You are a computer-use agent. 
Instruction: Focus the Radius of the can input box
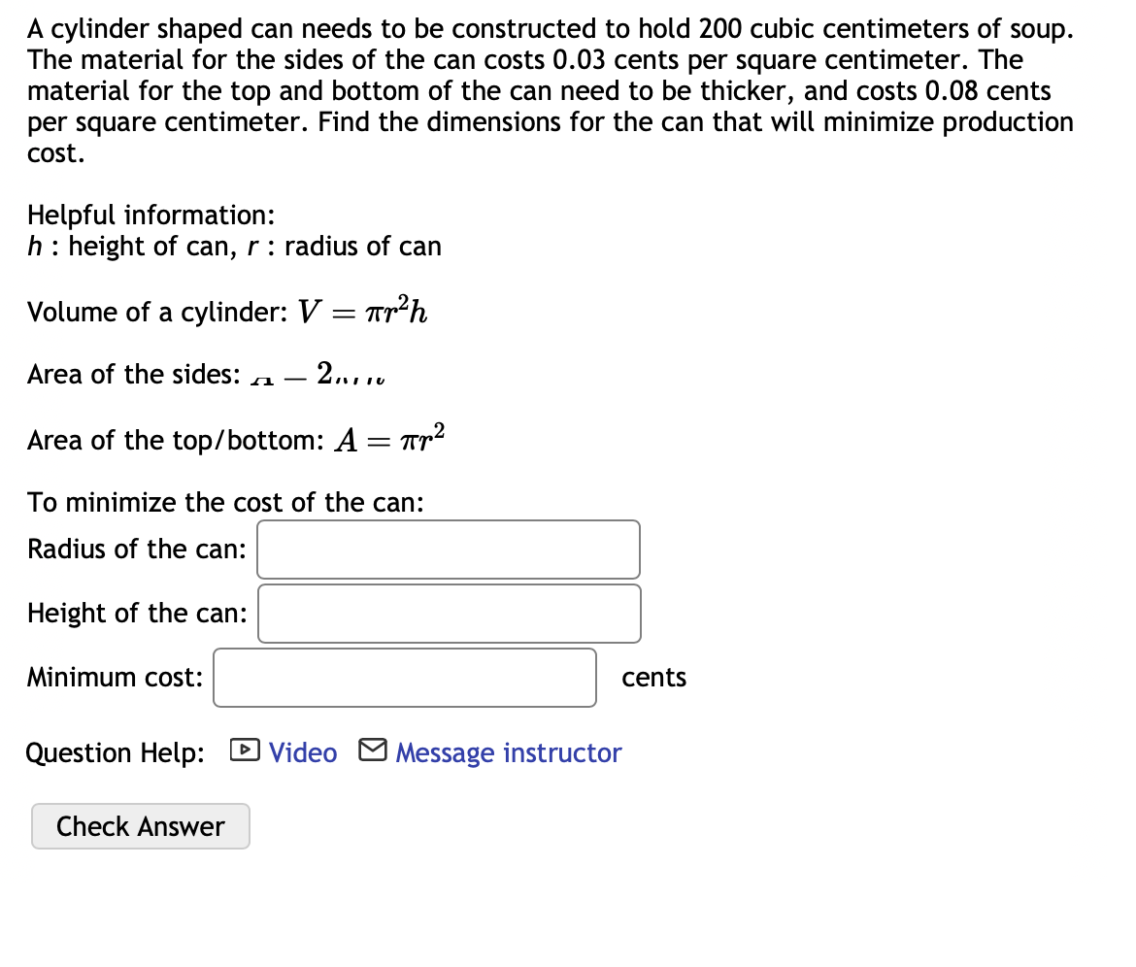coord(449,550)
